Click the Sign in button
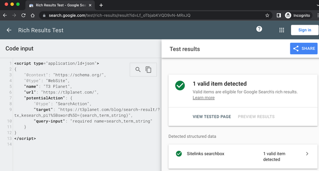 (304, 30)
